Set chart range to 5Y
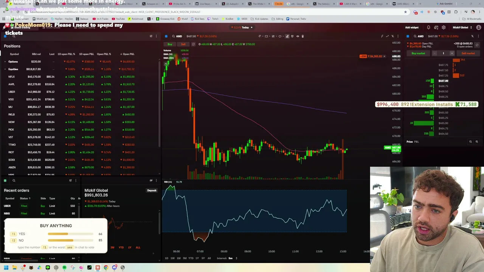This screenshot has height=272, width=484. click(203, 258)
